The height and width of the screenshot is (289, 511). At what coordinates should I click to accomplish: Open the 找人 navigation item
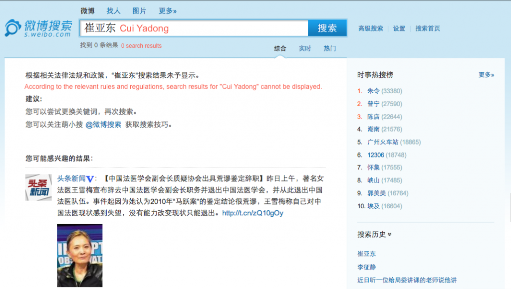(x=113, y=10)
